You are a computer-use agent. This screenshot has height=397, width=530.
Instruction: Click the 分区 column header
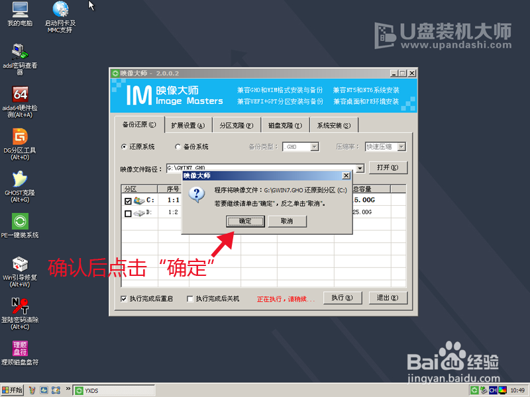click(x=140, y=189)
